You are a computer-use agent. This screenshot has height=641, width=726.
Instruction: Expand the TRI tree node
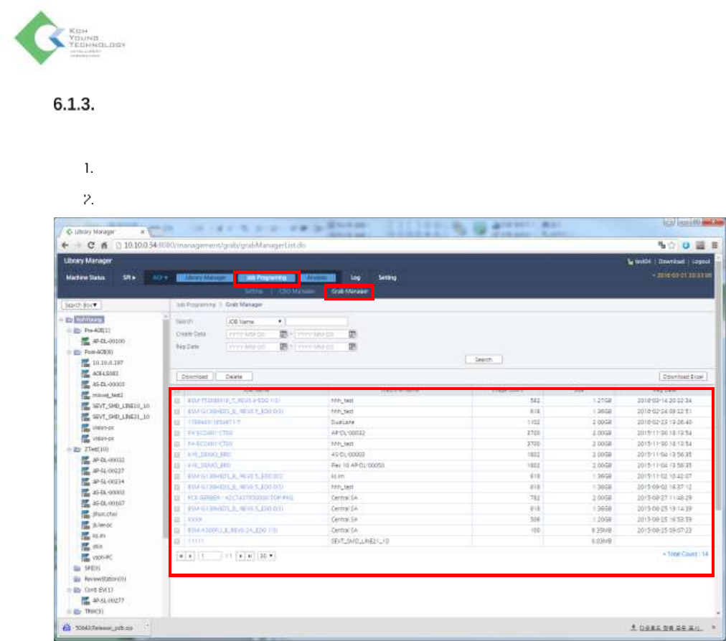(70, 612)
